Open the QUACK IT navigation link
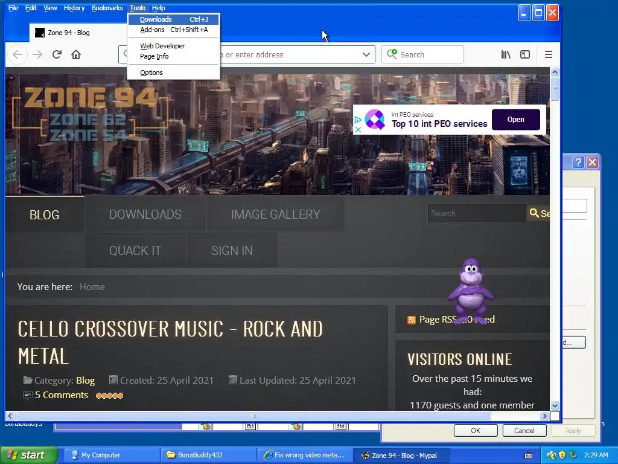This screenshot has height=464, width=618. (x=135, y=251)
